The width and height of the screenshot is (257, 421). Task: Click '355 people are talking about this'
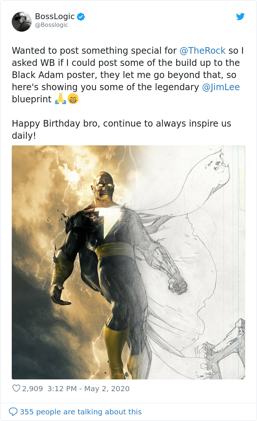[x=80, y=411]
